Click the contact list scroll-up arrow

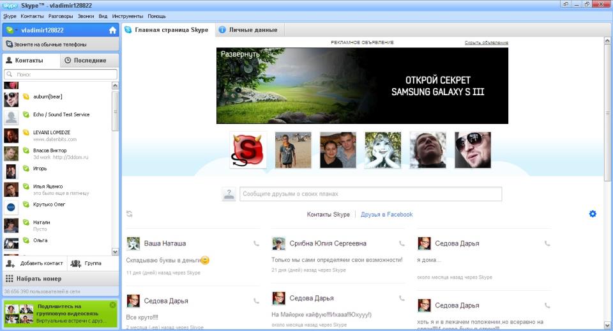click(115, 86)
